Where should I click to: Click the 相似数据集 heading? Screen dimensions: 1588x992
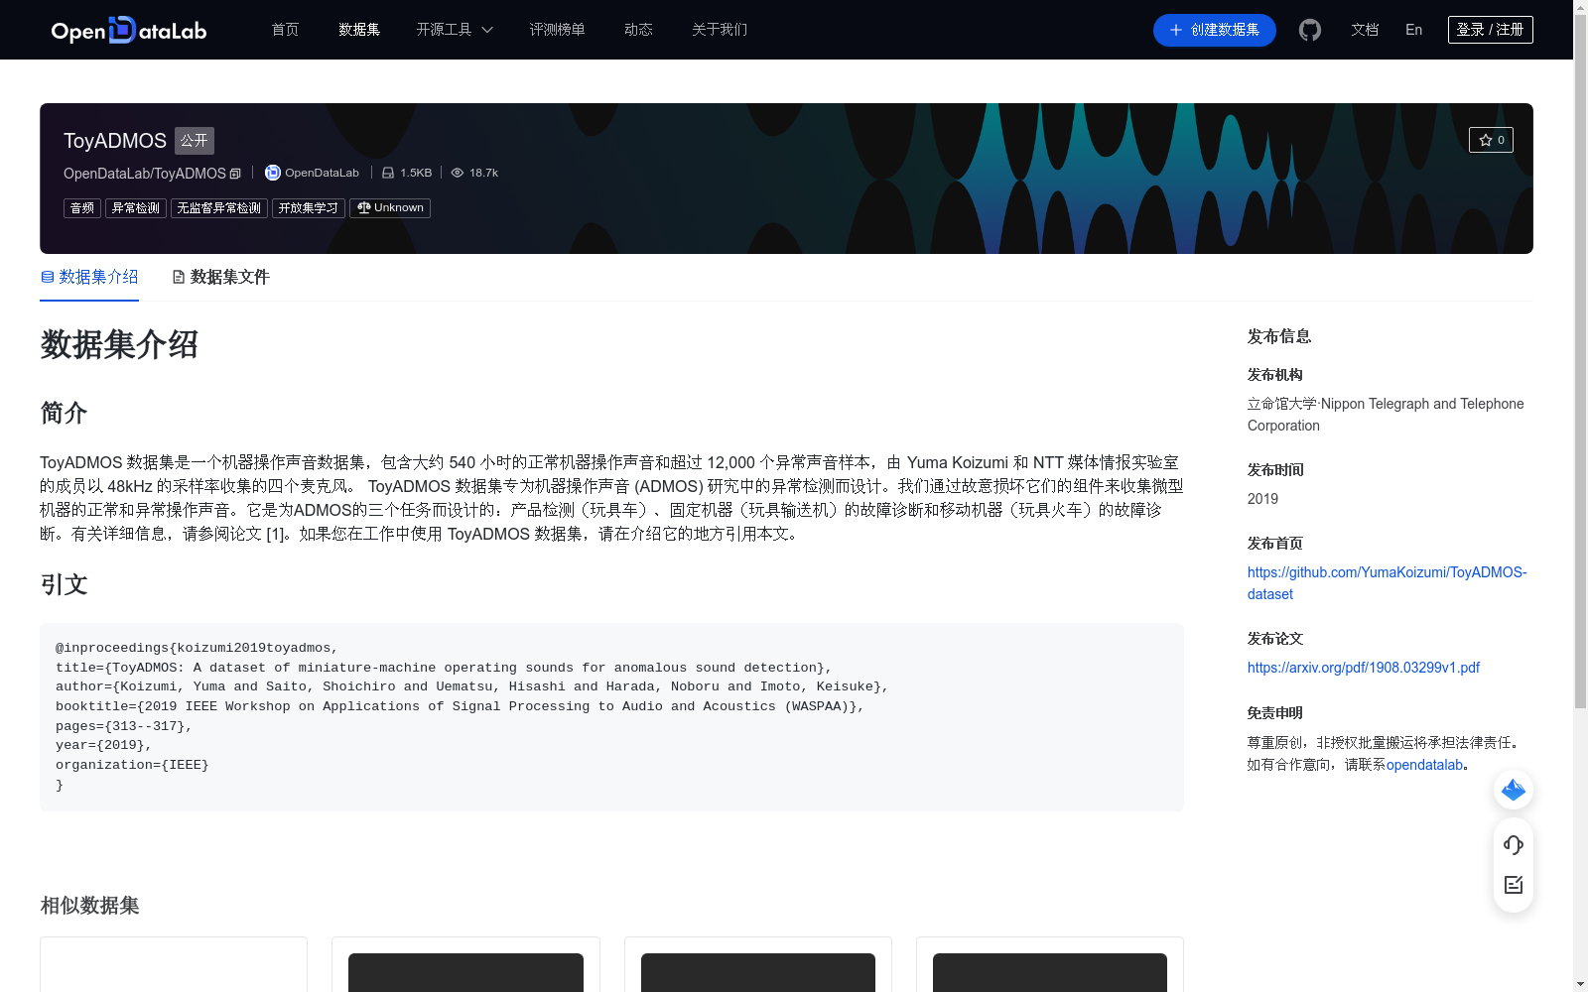[x=89, y=906]
